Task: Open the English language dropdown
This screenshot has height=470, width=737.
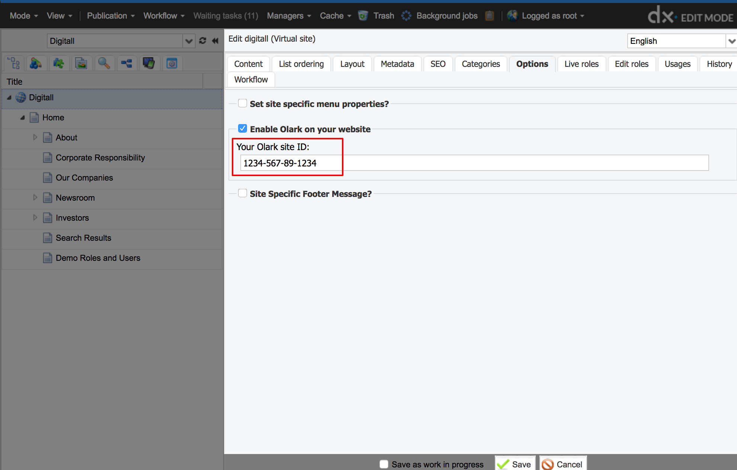Action: click(731, 41)
